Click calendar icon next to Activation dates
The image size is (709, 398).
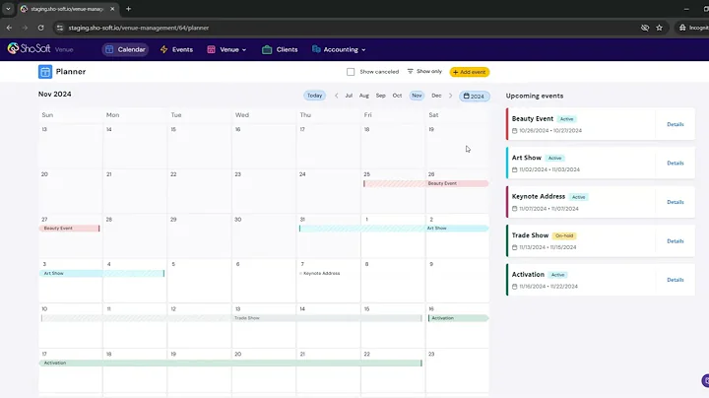pos(515,287)
